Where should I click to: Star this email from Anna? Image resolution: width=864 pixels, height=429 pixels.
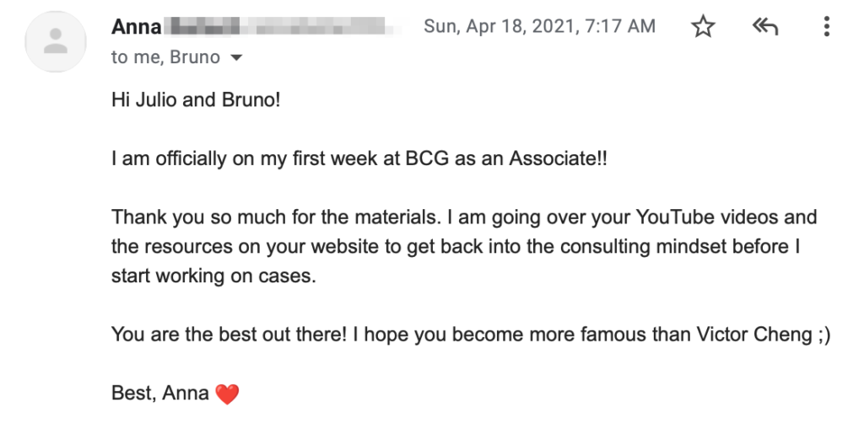pyautogui.click(x=703, y=26)
